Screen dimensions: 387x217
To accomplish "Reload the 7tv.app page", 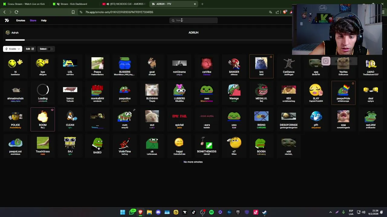I will point(16,12).
